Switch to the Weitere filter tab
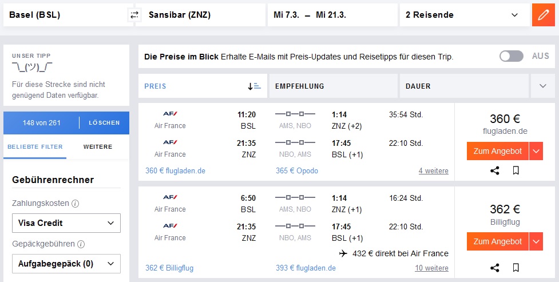 click(x=98, y=147)
